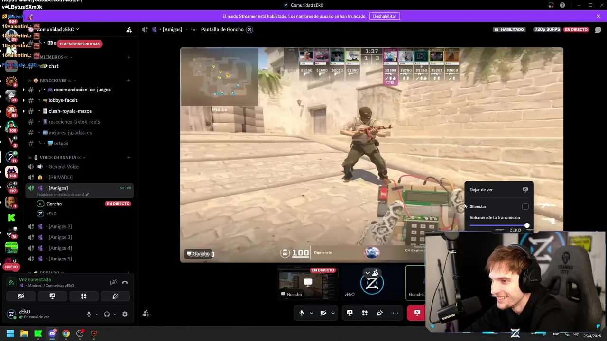Choose Dejar de ver in the context menu
Screen dimensions: 607x341
pyautogui.click(x=498, y=190)
